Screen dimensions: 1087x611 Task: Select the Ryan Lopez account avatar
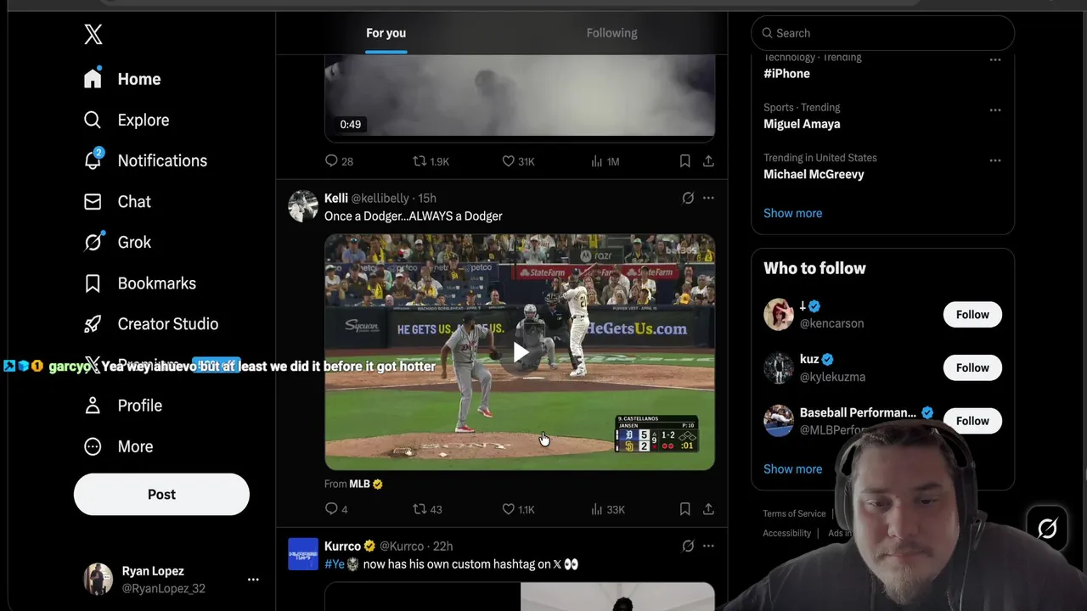(98, 579)
